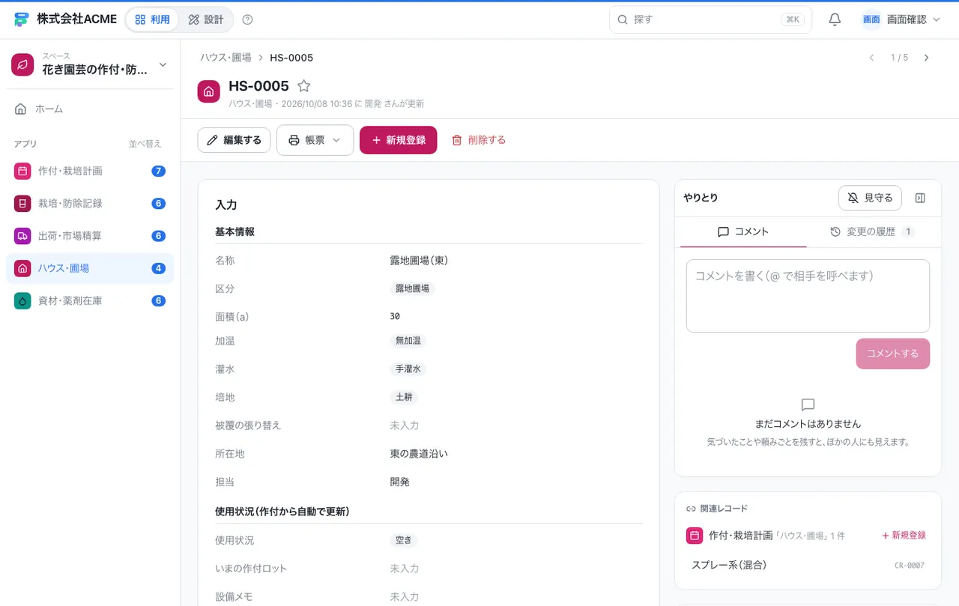
Task: Click the red 新規登録 button
Action: (x=398, y=140)
